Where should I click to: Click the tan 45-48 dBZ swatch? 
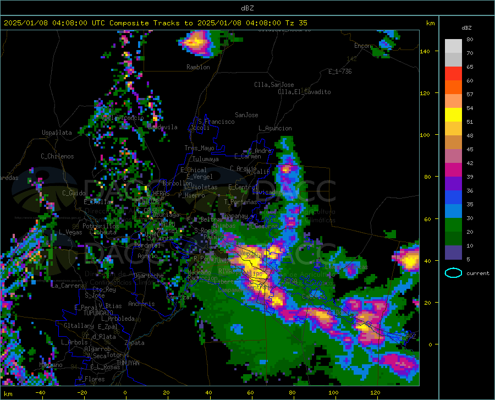click(453, 143)
